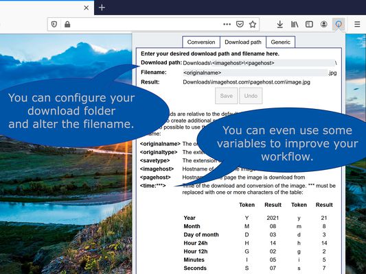Click the Day of month row label

point(201,235)
